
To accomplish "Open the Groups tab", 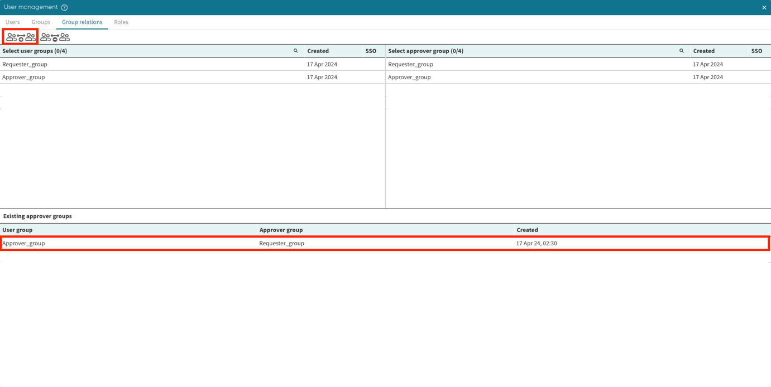I will click(41, 22).
